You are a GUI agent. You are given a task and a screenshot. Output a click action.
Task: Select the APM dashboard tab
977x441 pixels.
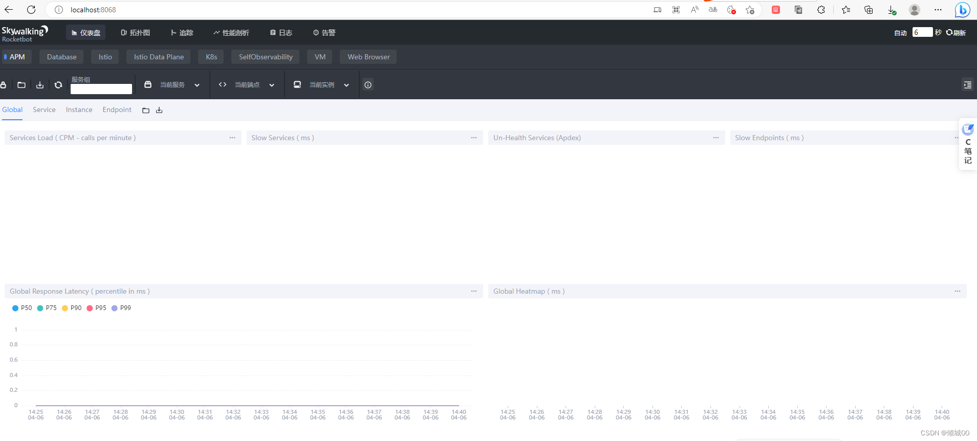16,57
